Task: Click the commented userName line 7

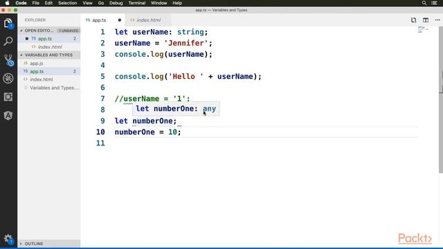Action: pyautogui.click(x=152, y=99)
